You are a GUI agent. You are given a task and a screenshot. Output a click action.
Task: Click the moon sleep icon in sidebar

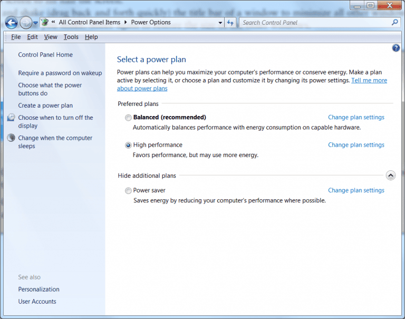(11, 138)
